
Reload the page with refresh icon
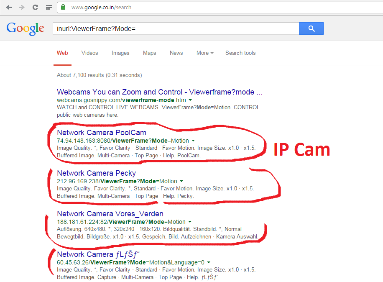click(35, 8)
